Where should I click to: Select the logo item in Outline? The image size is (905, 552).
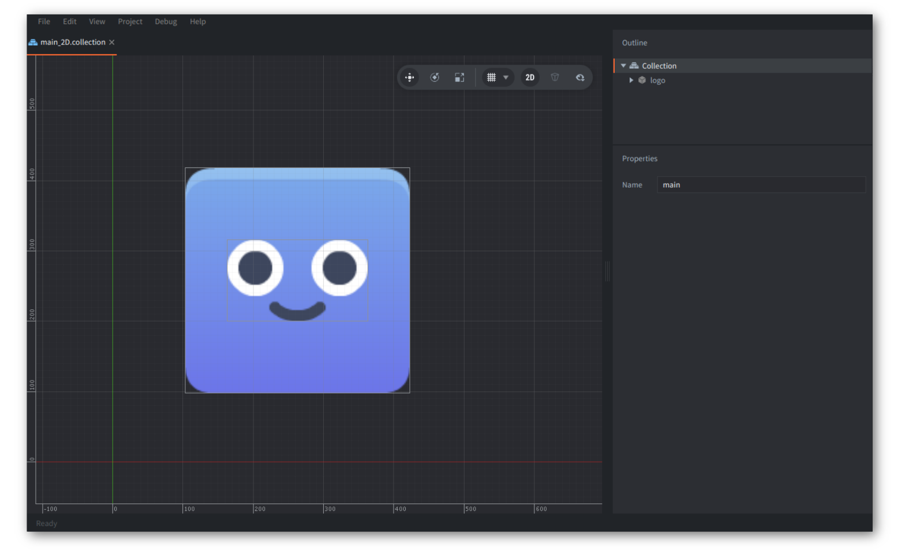click(657, 80)
